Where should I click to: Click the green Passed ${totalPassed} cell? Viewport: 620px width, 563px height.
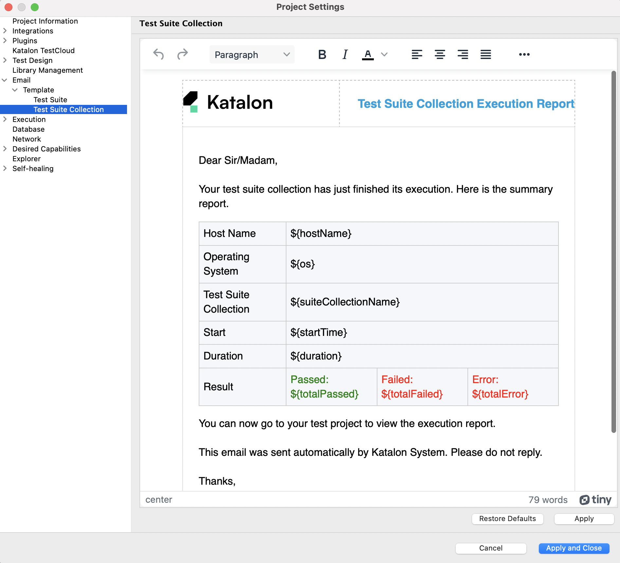tap(331, 387)
